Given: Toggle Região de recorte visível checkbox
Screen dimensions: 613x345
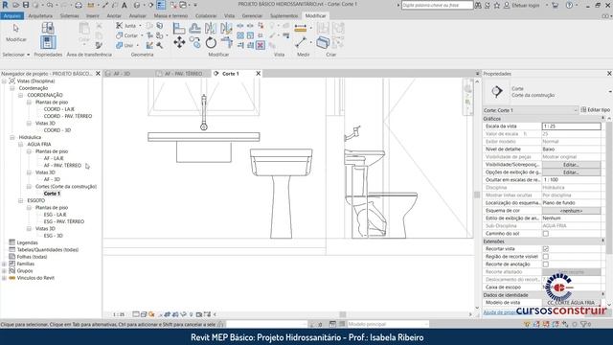Looking at the screenshot, I should point(546,257).
